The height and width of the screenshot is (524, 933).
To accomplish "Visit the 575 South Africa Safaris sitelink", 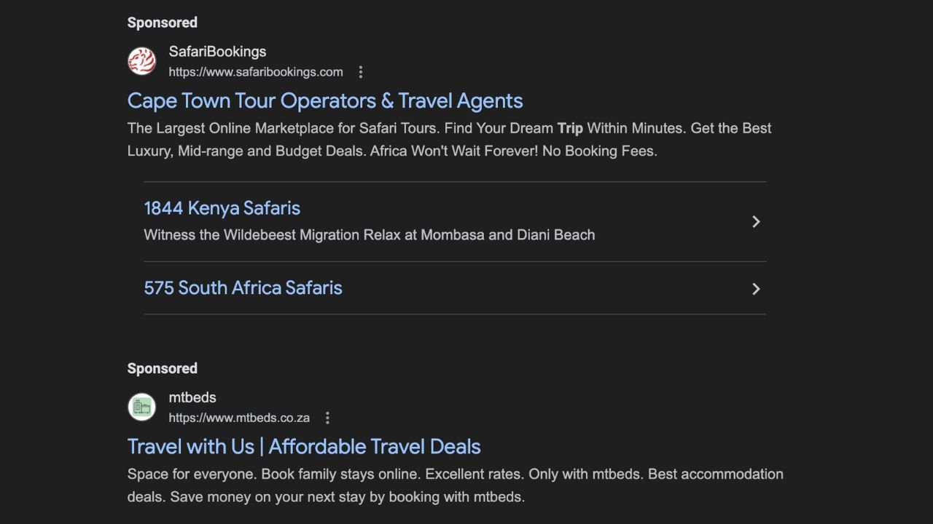I will coord(243,287).
